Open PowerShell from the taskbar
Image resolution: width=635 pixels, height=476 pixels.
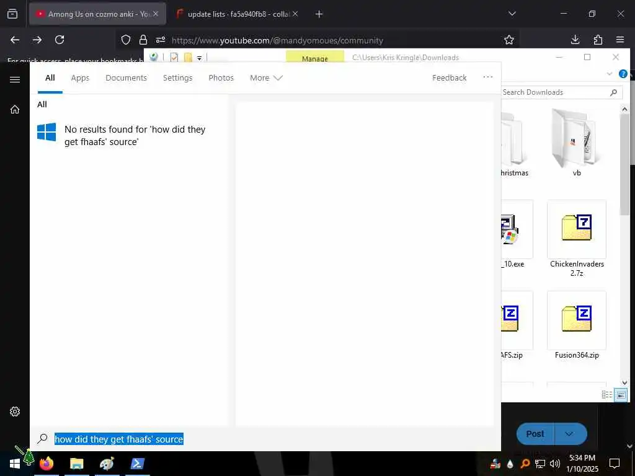tap(137, 464)
